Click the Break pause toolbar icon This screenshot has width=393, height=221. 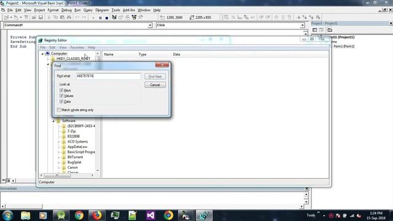click(100, 18)
